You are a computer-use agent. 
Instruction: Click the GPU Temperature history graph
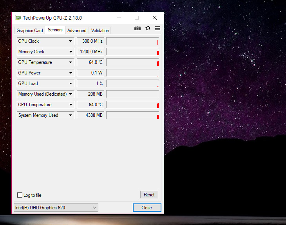click(132, 62)
